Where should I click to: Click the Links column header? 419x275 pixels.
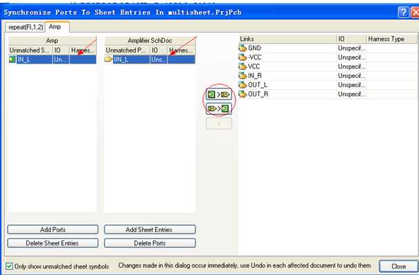287,39
